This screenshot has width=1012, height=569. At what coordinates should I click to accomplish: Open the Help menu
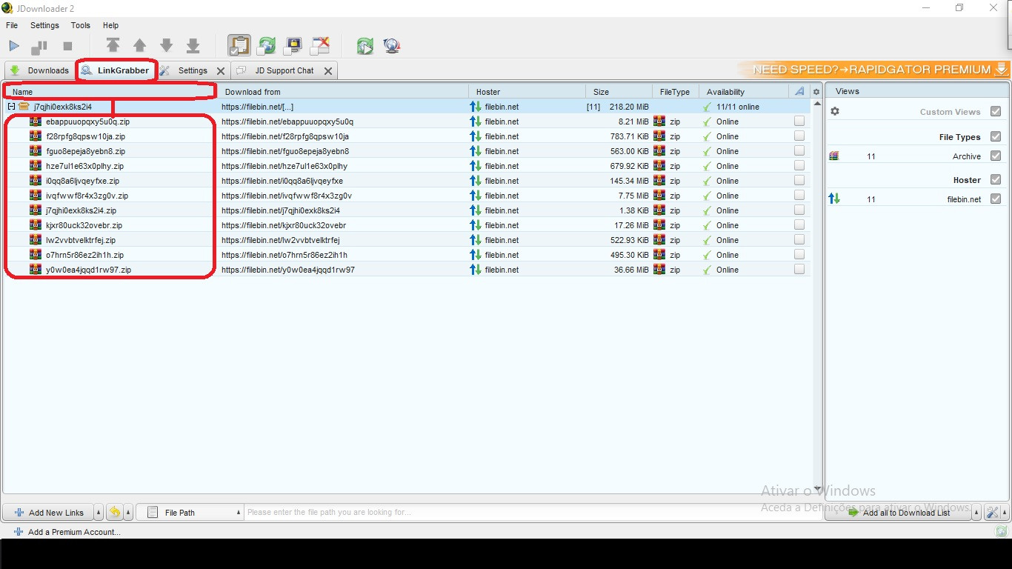coord(110,25)
